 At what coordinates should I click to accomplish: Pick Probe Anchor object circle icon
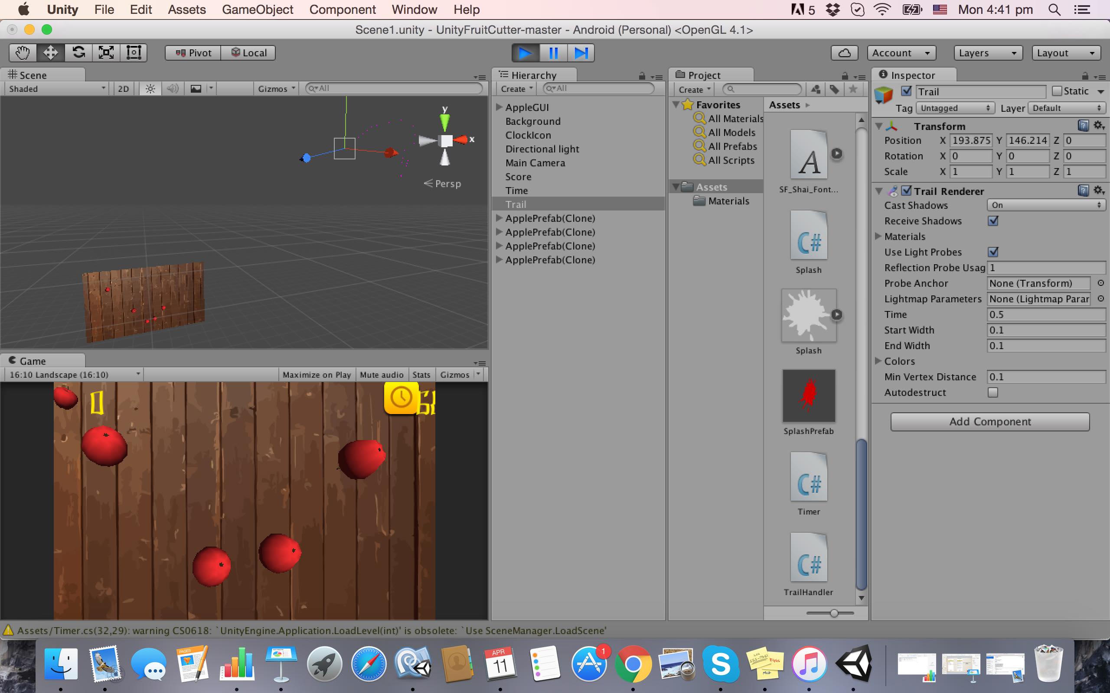pos(1100,283)
